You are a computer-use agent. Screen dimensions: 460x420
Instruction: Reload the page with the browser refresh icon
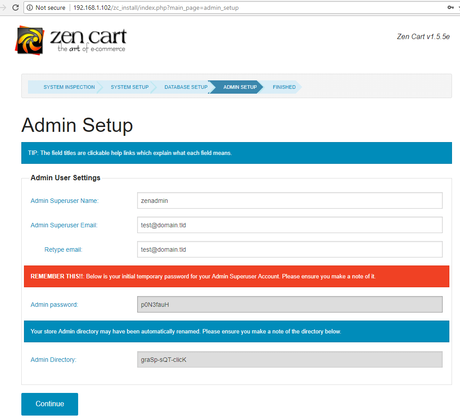pos(16,8)
